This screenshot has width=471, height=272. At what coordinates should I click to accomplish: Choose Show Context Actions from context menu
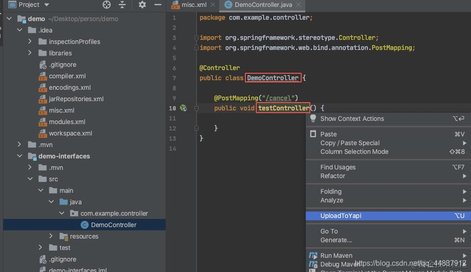click(x=352, y=119)
